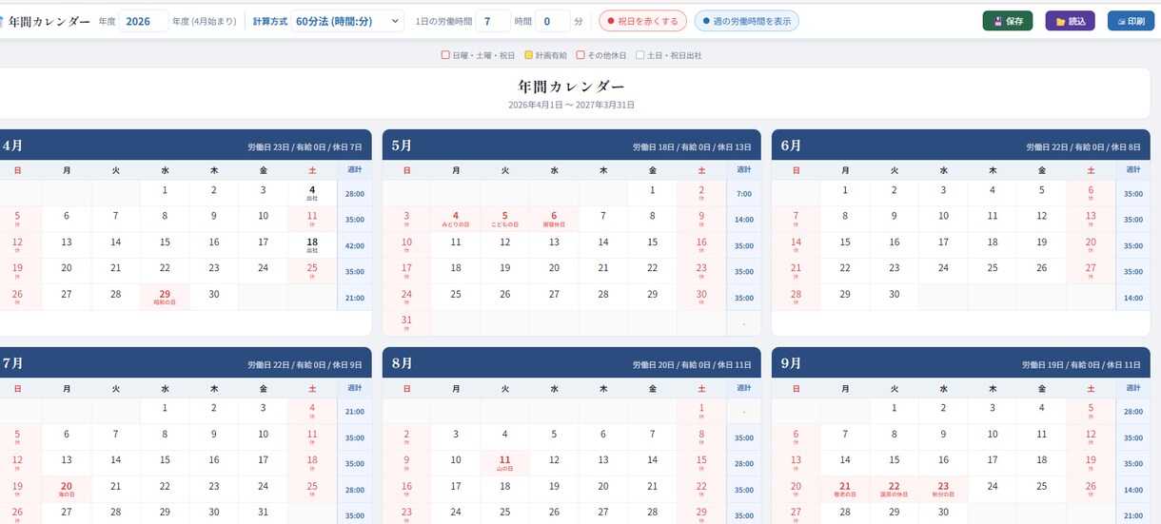Click the 保存 save button

point(1007,21)
